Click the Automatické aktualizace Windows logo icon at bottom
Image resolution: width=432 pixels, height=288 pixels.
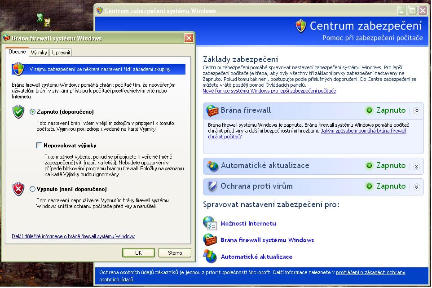pos(210,257)
